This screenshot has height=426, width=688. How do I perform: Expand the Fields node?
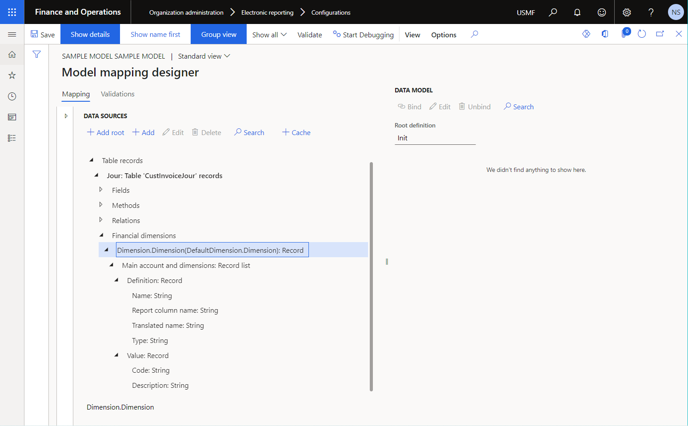[x=101, y=190]
